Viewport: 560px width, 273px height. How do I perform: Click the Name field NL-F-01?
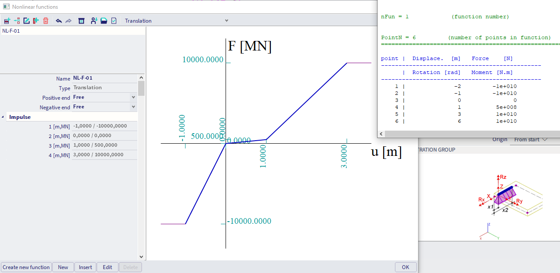[x=104, y=78]
